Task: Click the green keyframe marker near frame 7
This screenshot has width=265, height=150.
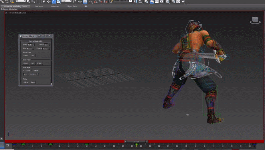Action: pyautogui.click(x=50, y=144)
